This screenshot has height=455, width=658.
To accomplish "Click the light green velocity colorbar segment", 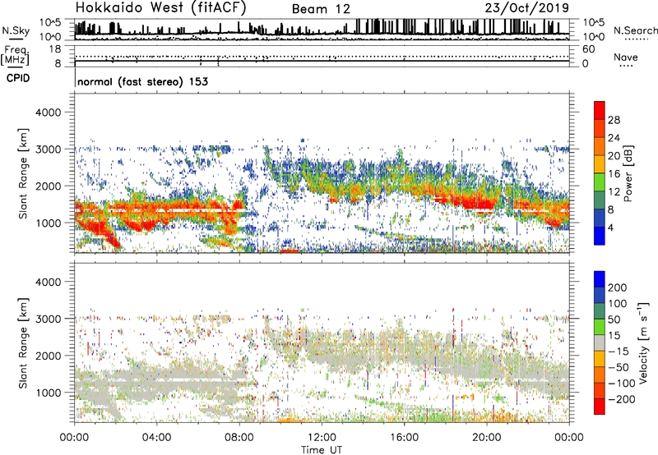I will pos(600,327).
